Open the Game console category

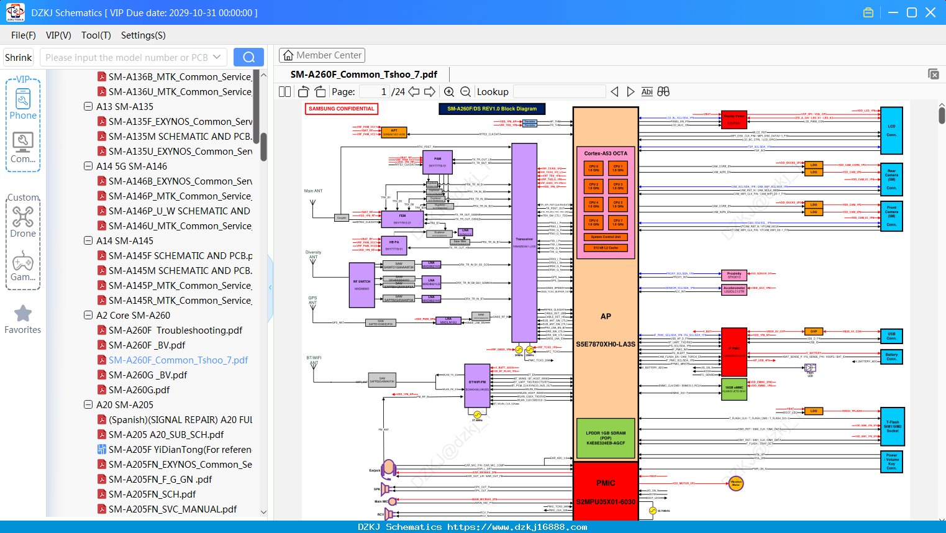pos(23,266)
